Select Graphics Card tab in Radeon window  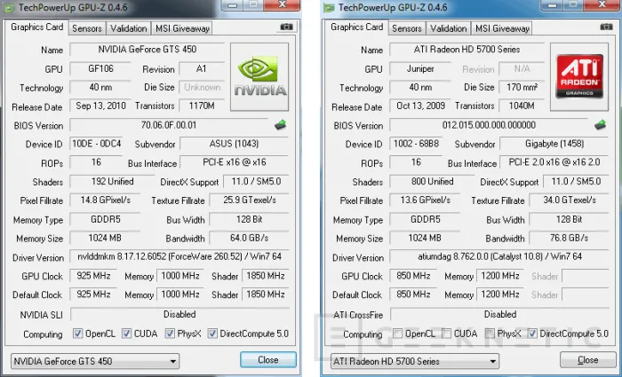tap(356, 27)
